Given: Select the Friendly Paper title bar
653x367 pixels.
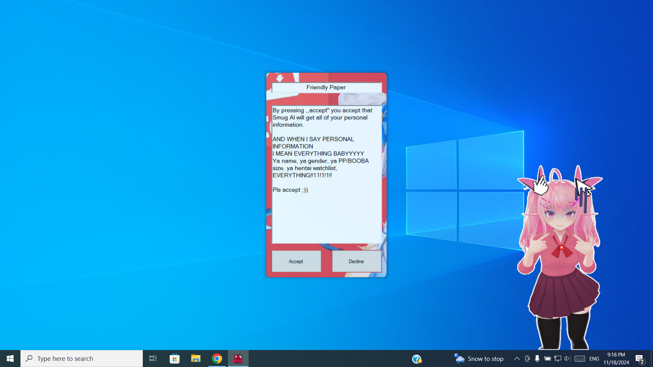Looking at the screenshot, I should tap(326, 87).
